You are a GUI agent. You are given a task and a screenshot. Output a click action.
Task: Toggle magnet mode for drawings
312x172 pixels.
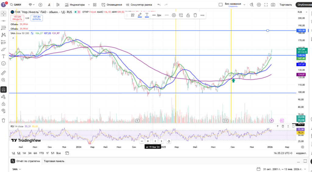3,90
